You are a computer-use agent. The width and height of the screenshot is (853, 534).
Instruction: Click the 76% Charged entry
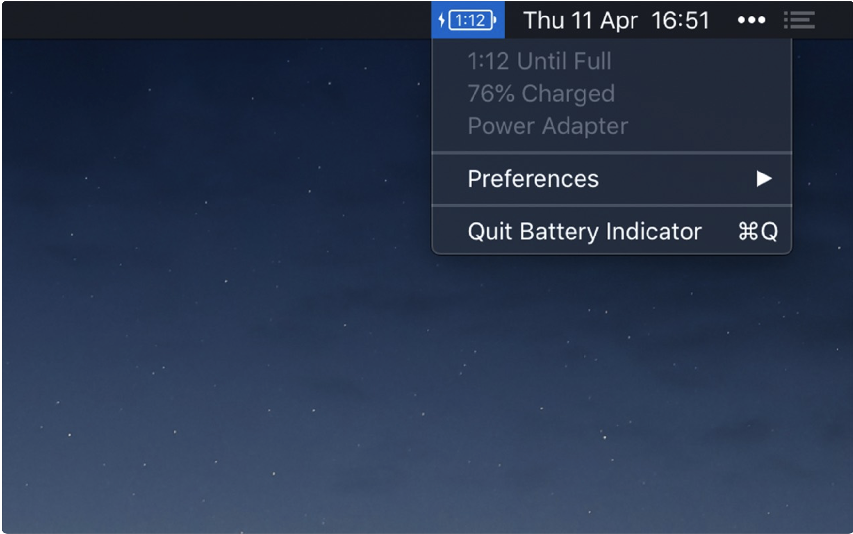(x=541, y=94)
